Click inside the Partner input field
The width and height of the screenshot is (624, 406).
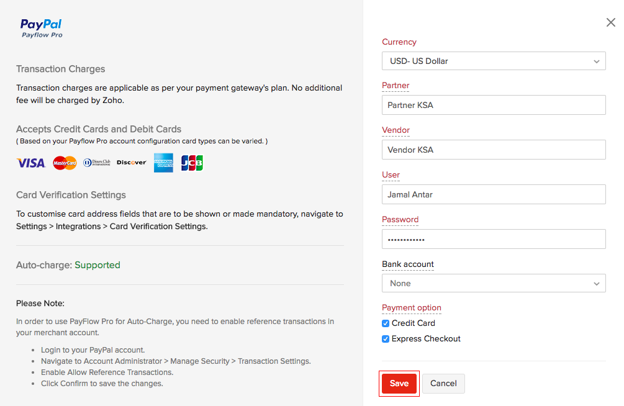[x=494, y=105]
